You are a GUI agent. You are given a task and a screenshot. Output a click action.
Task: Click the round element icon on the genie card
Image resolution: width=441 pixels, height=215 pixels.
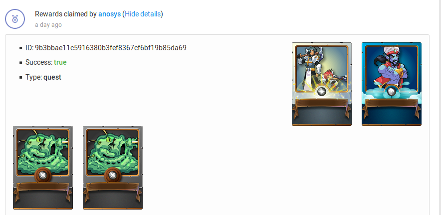(392, 92)
